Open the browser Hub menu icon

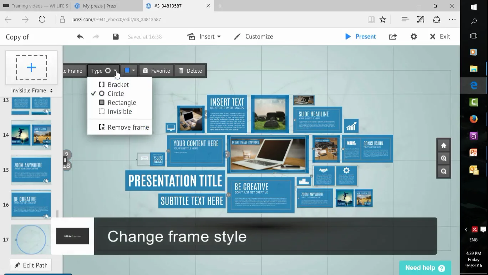(x=405, y=20)
